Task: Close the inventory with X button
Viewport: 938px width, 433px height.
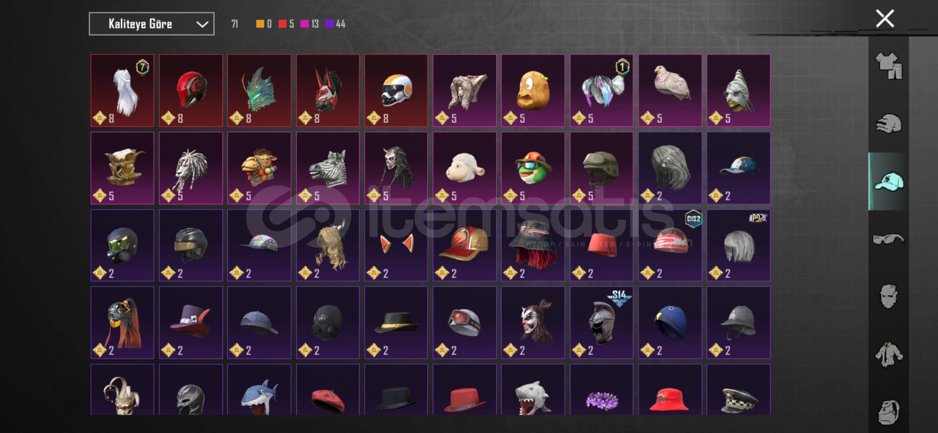Action: coord(885,18)
